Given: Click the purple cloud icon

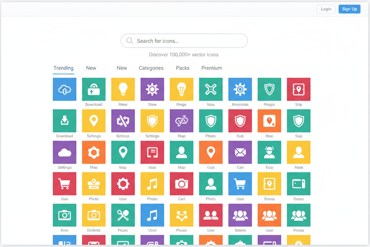Looking at the screenshot, I should click(64, 152).
